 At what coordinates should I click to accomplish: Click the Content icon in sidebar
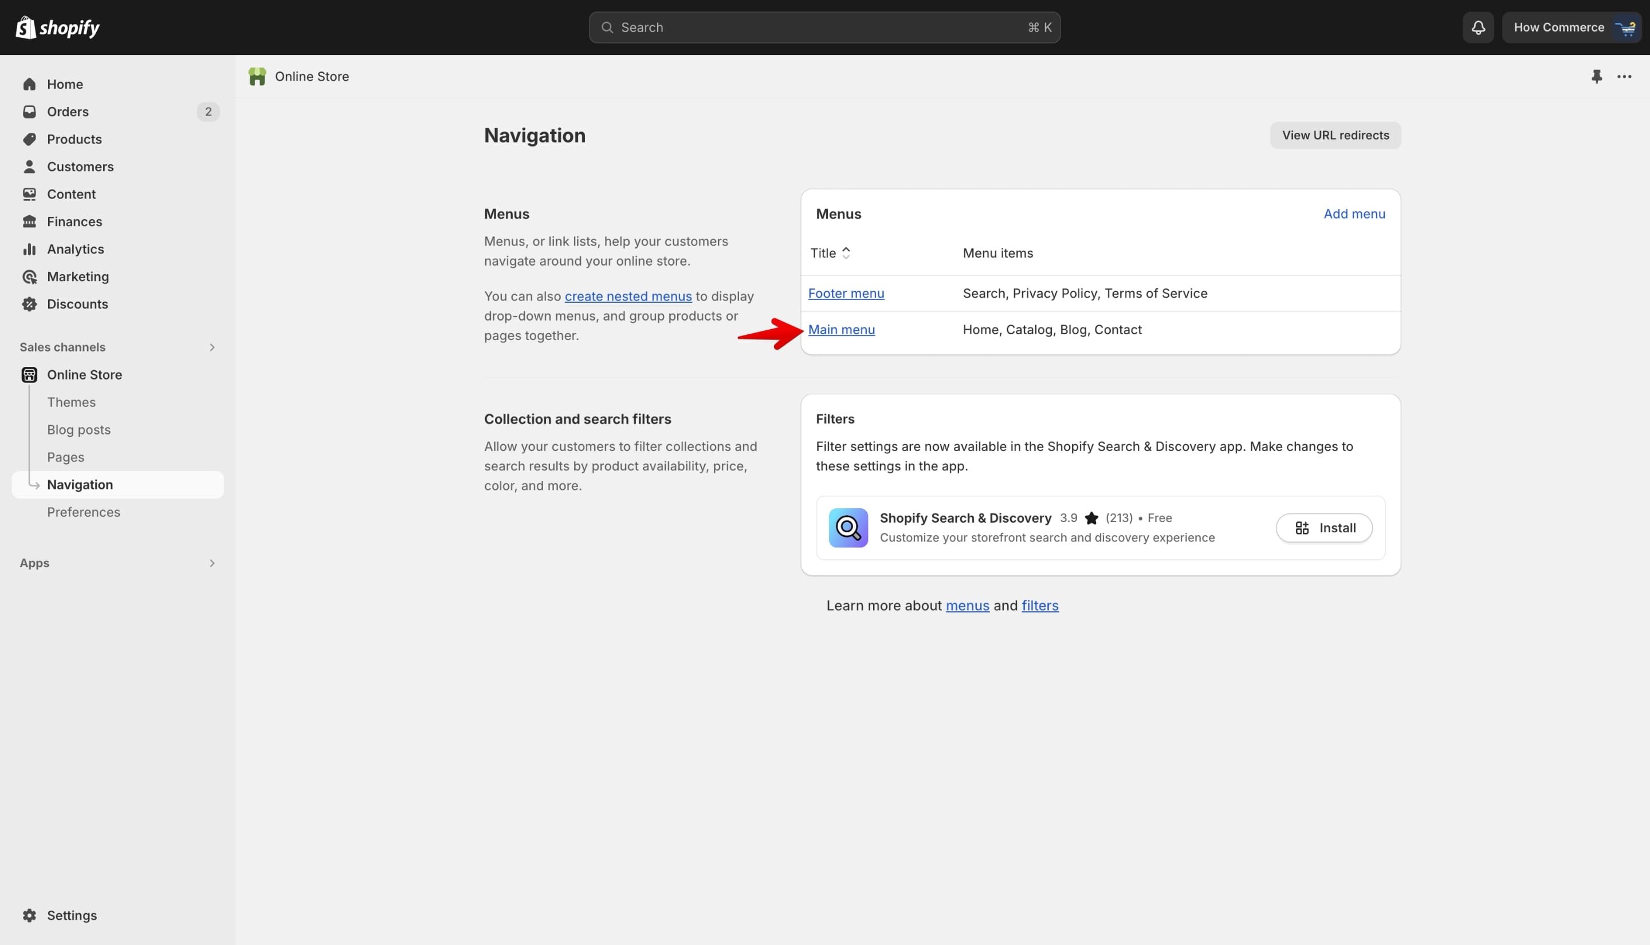pos(29,194)
